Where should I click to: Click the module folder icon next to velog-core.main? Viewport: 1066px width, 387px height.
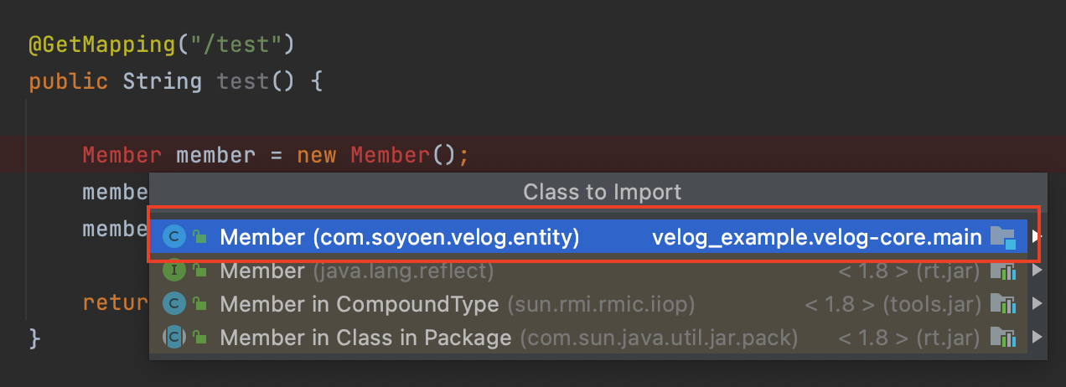1002,238
